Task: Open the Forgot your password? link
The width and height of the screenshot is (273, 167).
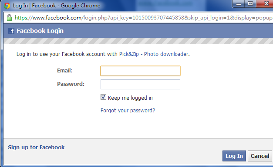Action: pos(128,111)
